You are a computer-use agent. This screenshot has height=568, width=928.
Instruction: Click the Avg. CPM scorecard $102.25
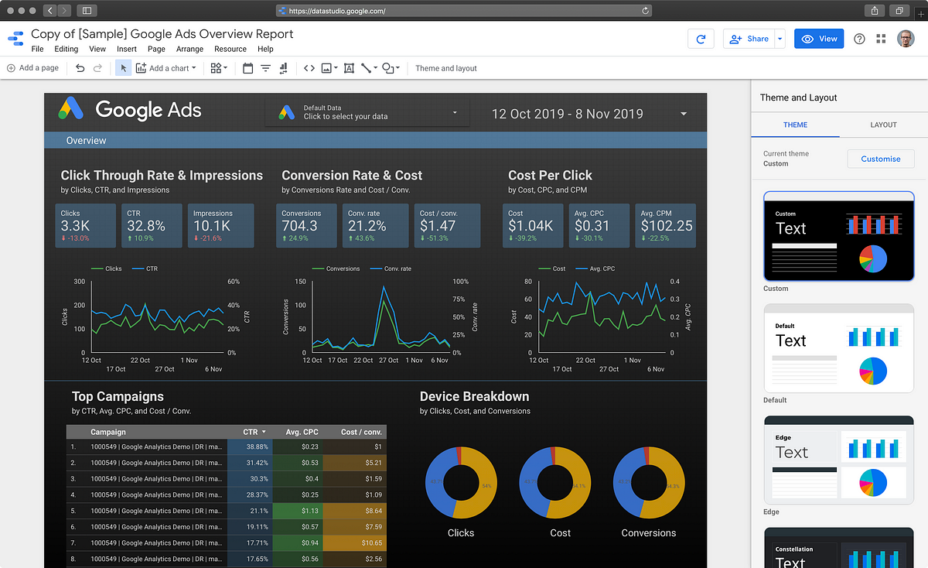[666, 225]
